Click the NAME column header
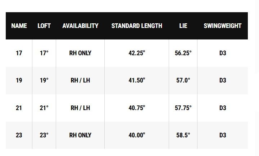The image size is (259, 156). coord(19,26)
